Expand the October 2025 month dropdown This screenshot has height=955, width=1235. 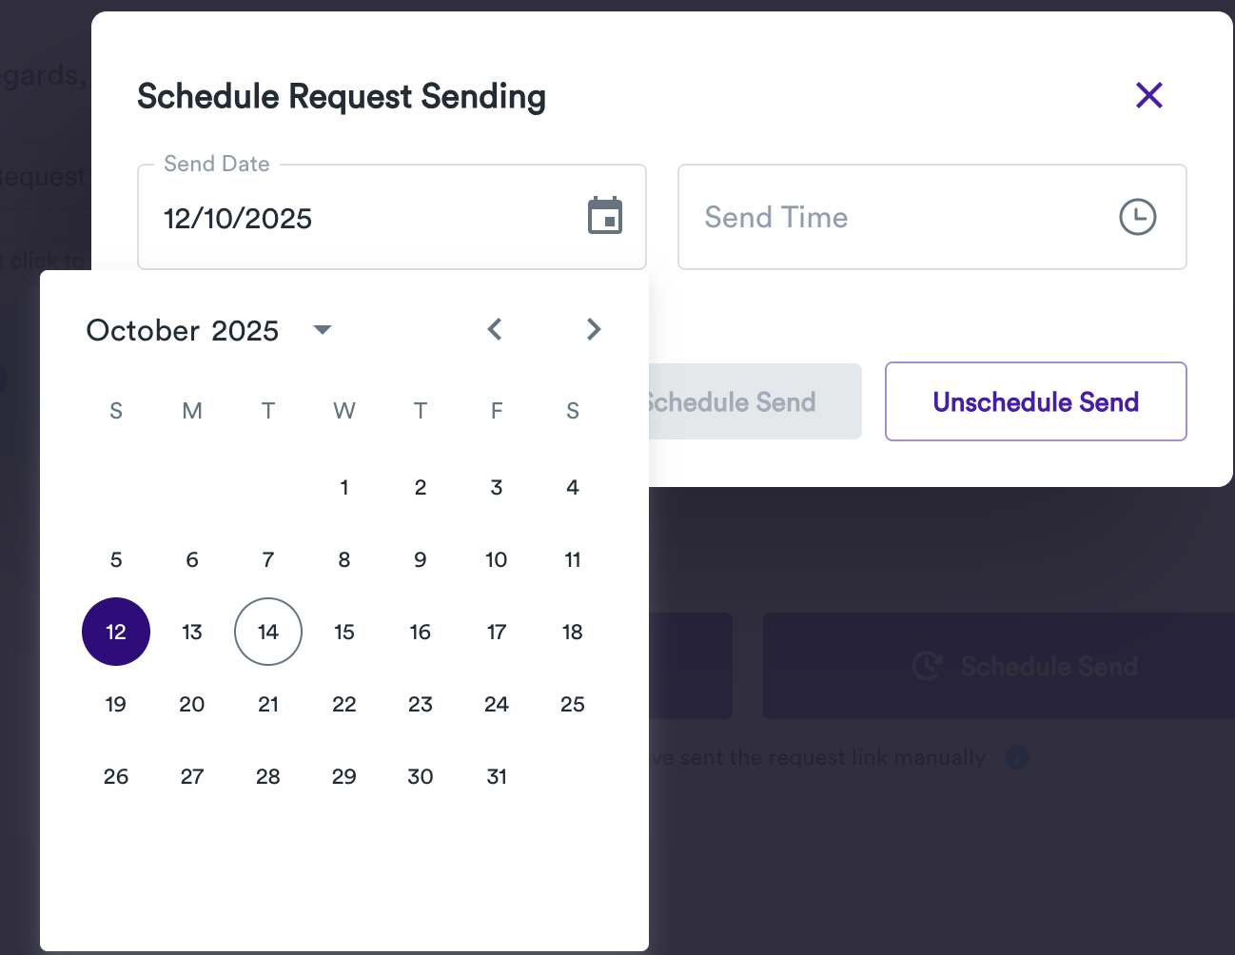[x=323, y=330]
